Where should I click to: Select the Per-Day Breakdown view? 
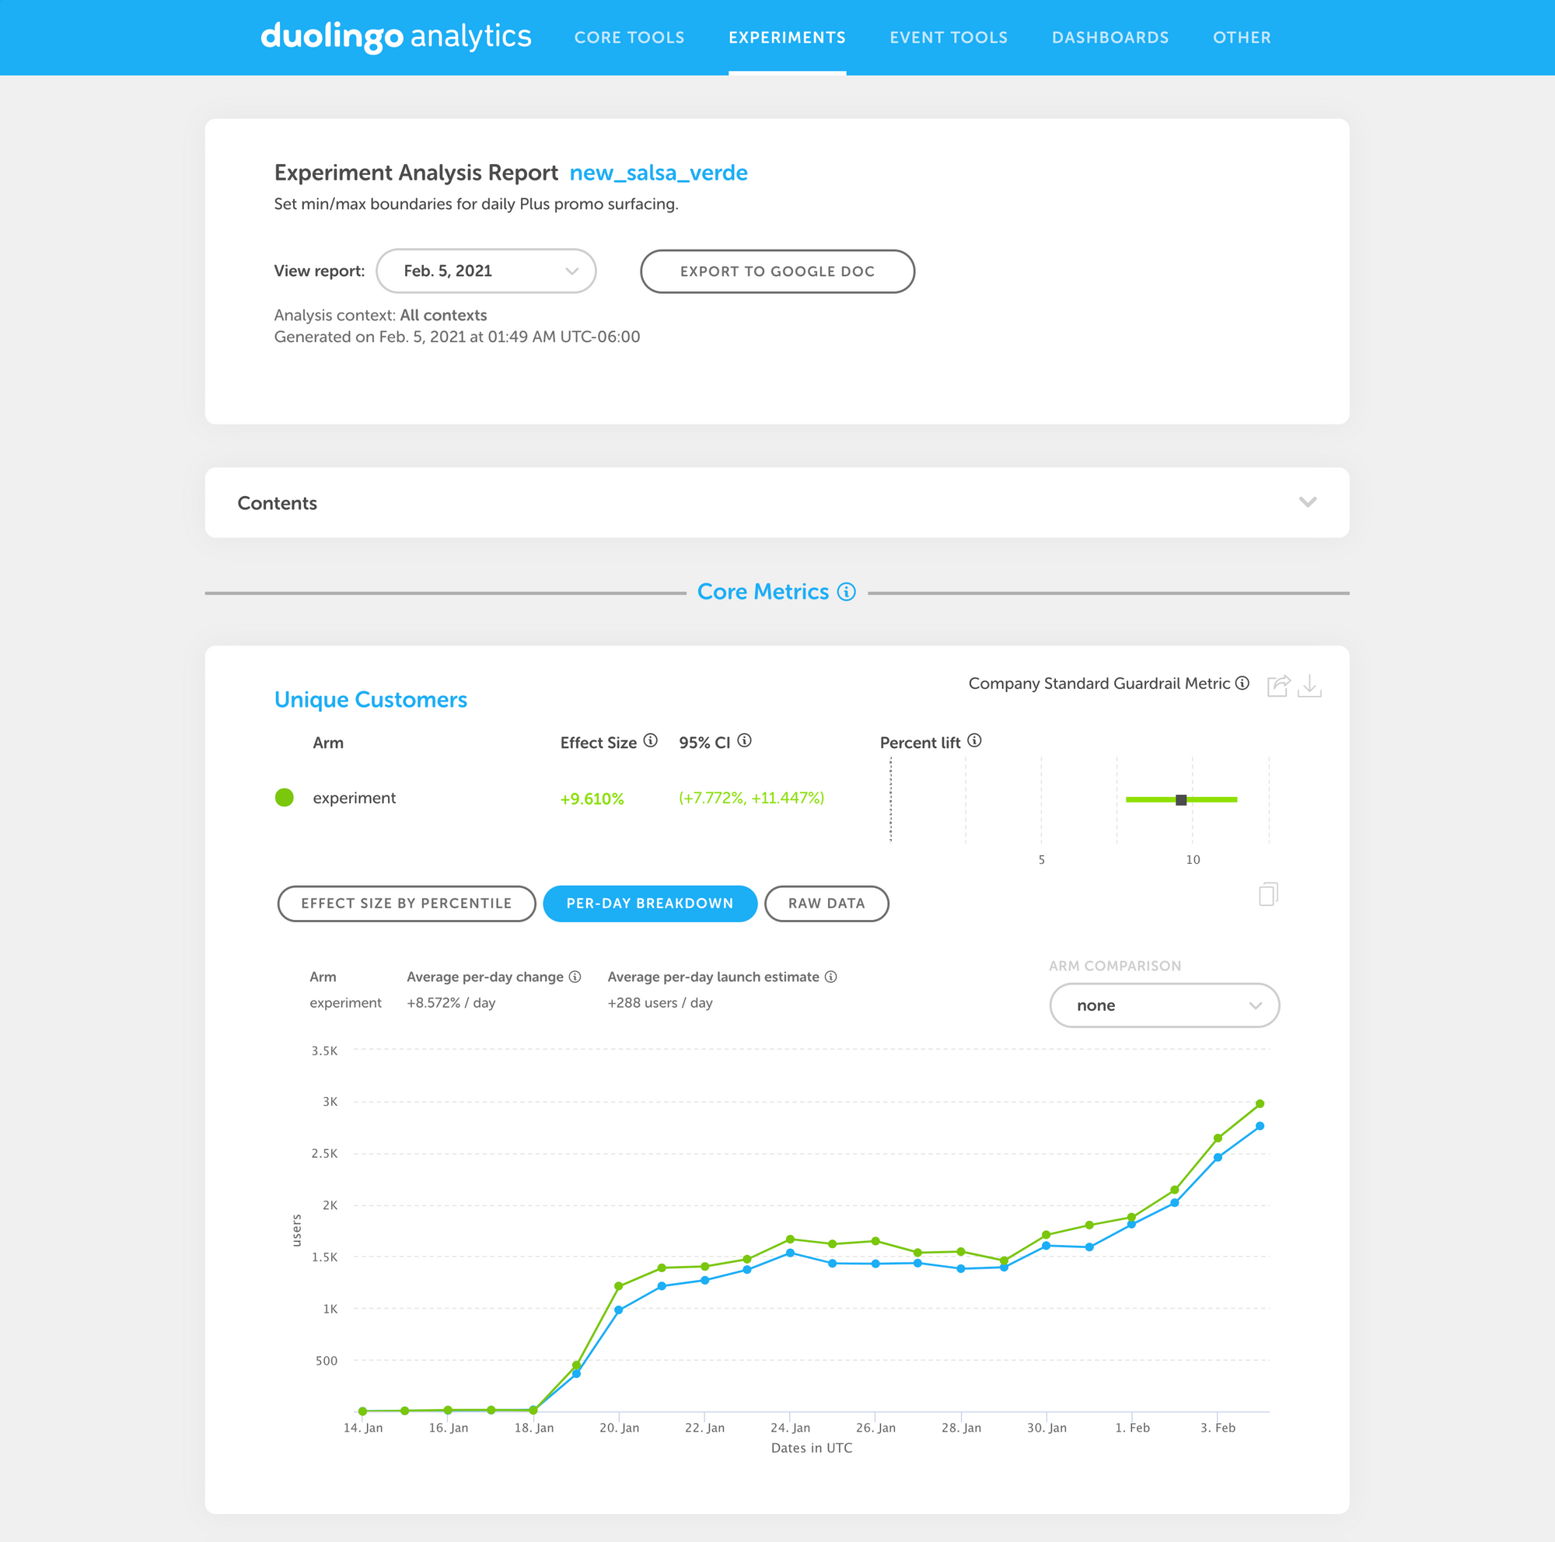649,903
